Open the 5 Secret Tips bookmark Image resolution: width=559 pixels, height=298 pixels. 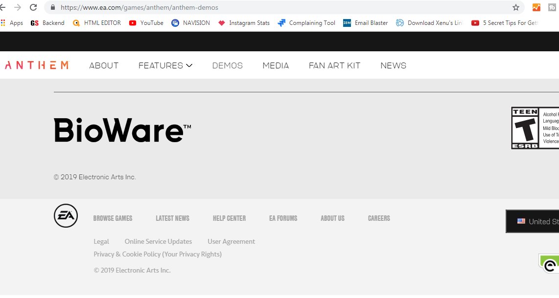pos(505,23)
